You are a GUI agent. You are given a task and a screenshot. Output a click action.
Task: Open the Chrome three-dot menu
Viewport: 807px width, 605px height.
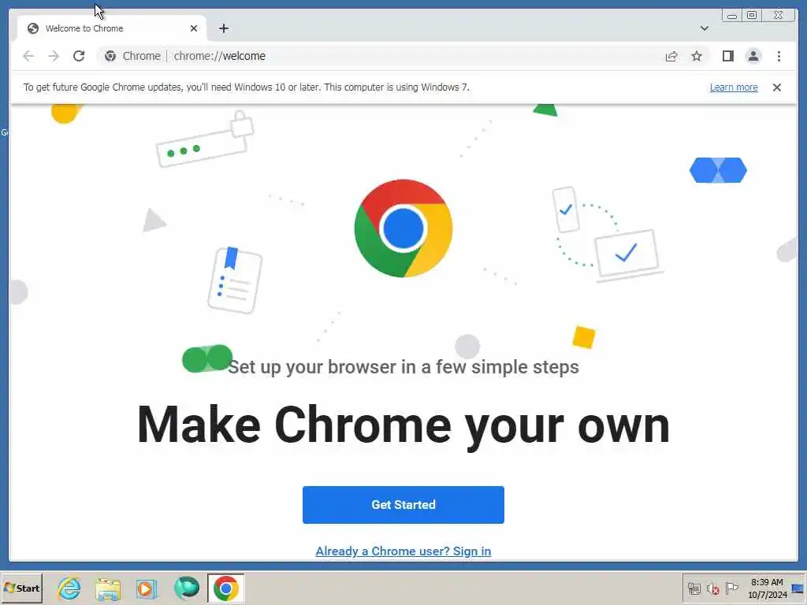pyautogui.click(x=779, y=56)
